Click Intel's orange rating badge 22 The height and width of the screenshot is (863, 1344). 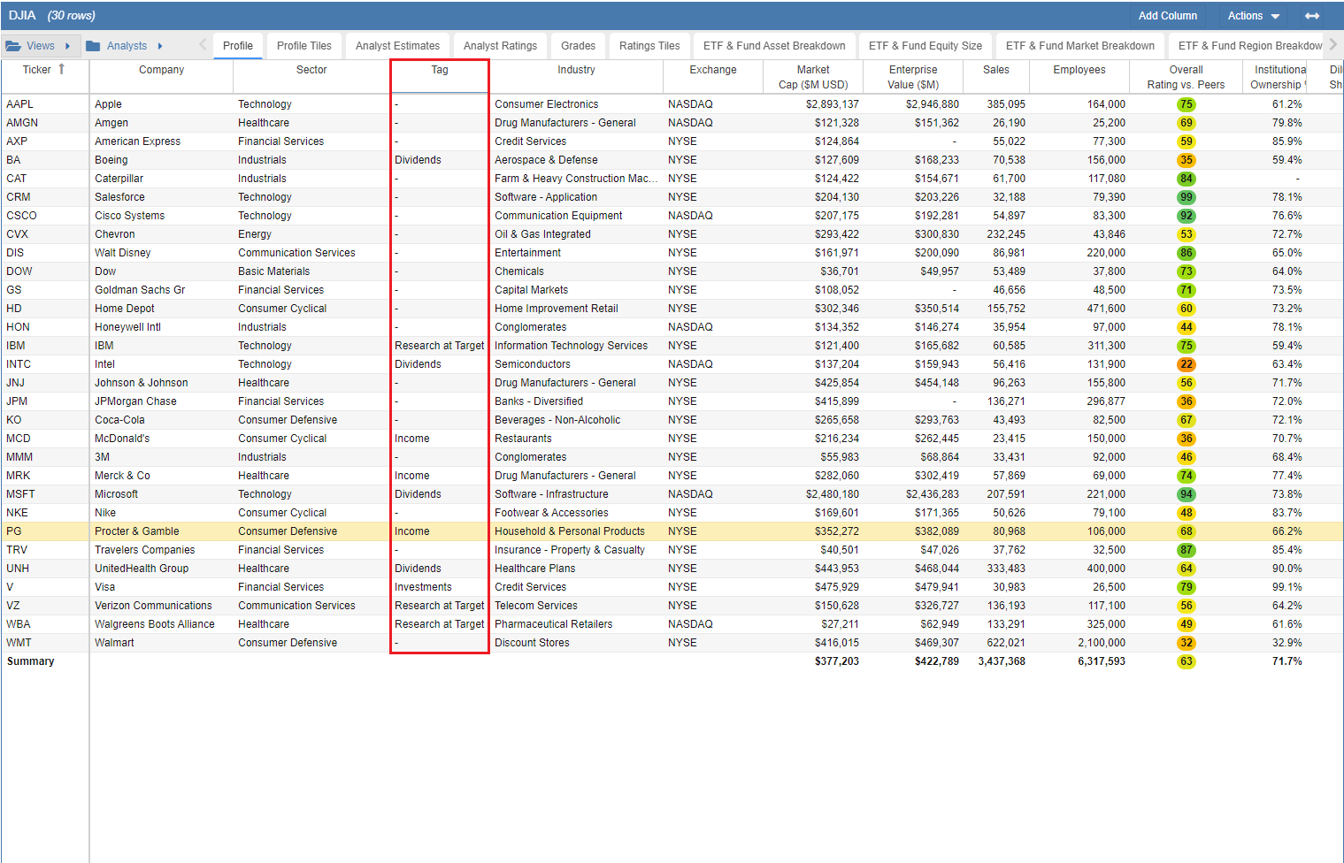pos(1187,364)
